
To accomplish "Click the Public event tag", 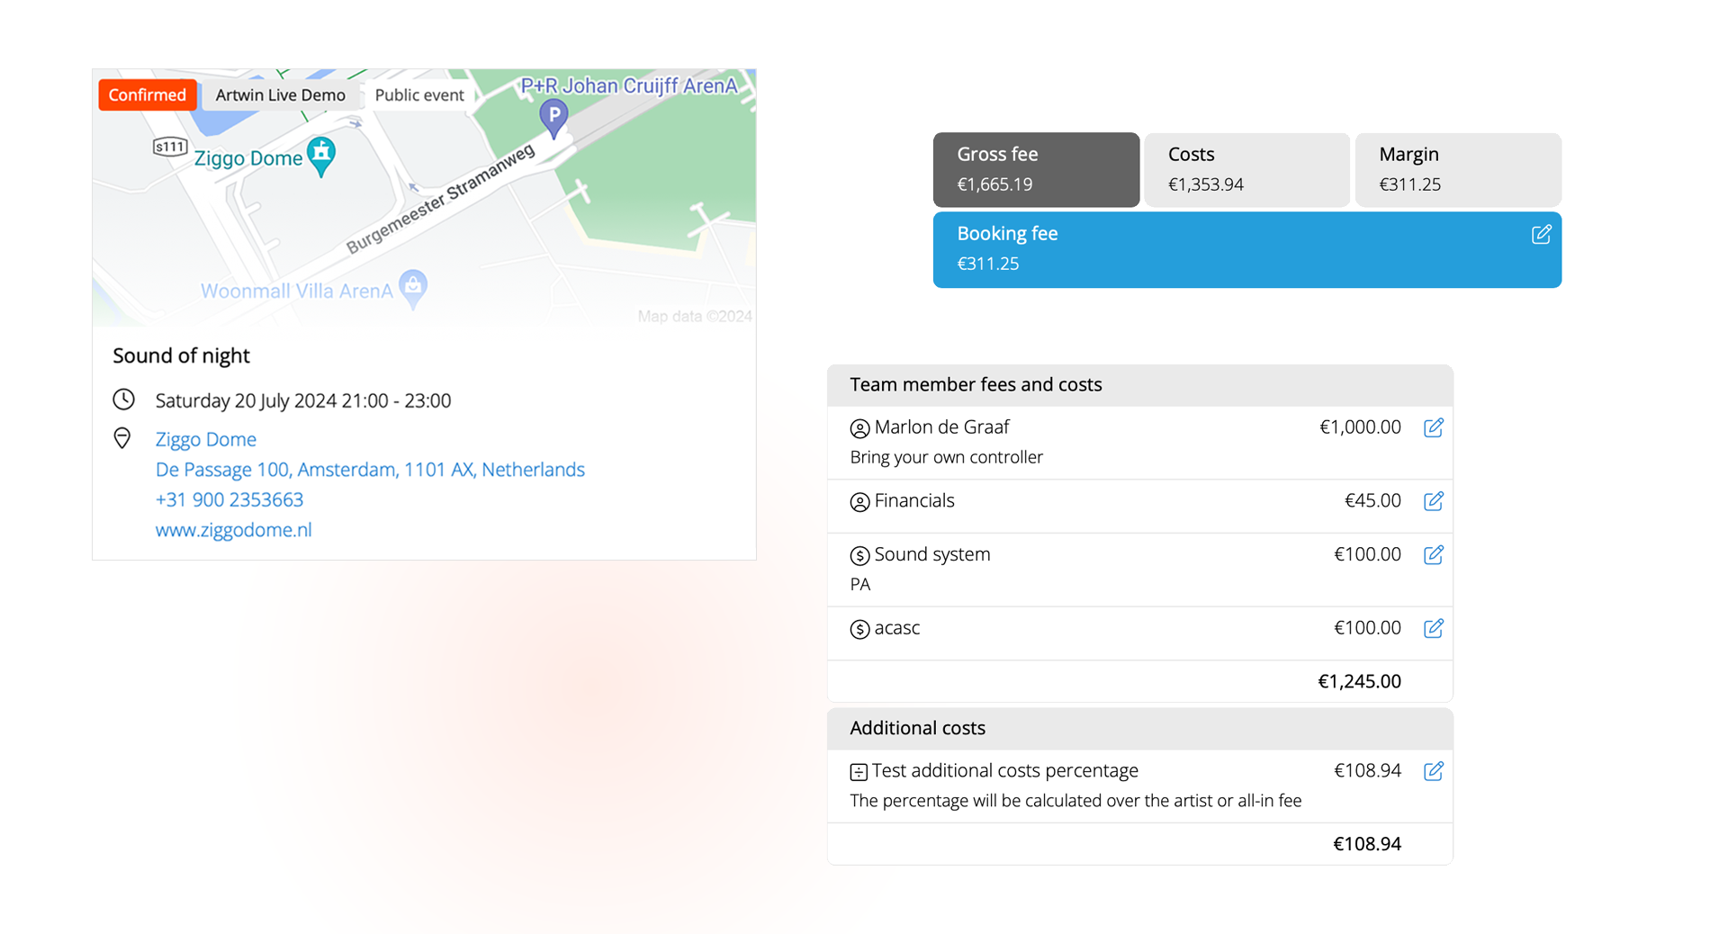I will pos(418,94).
